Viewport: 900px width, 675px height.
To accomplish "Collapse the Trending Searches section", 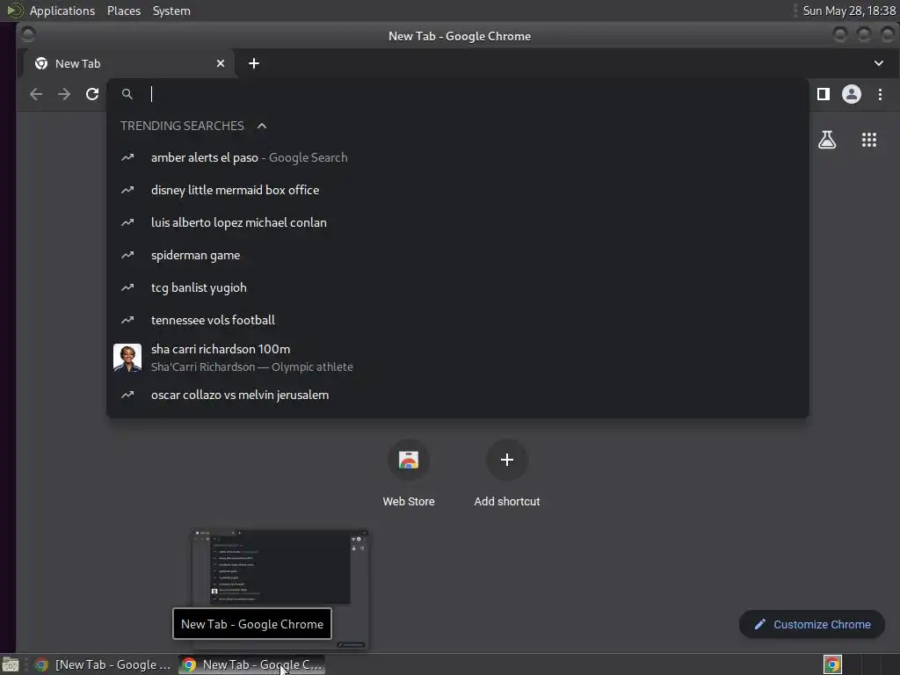I will point(262,126).
